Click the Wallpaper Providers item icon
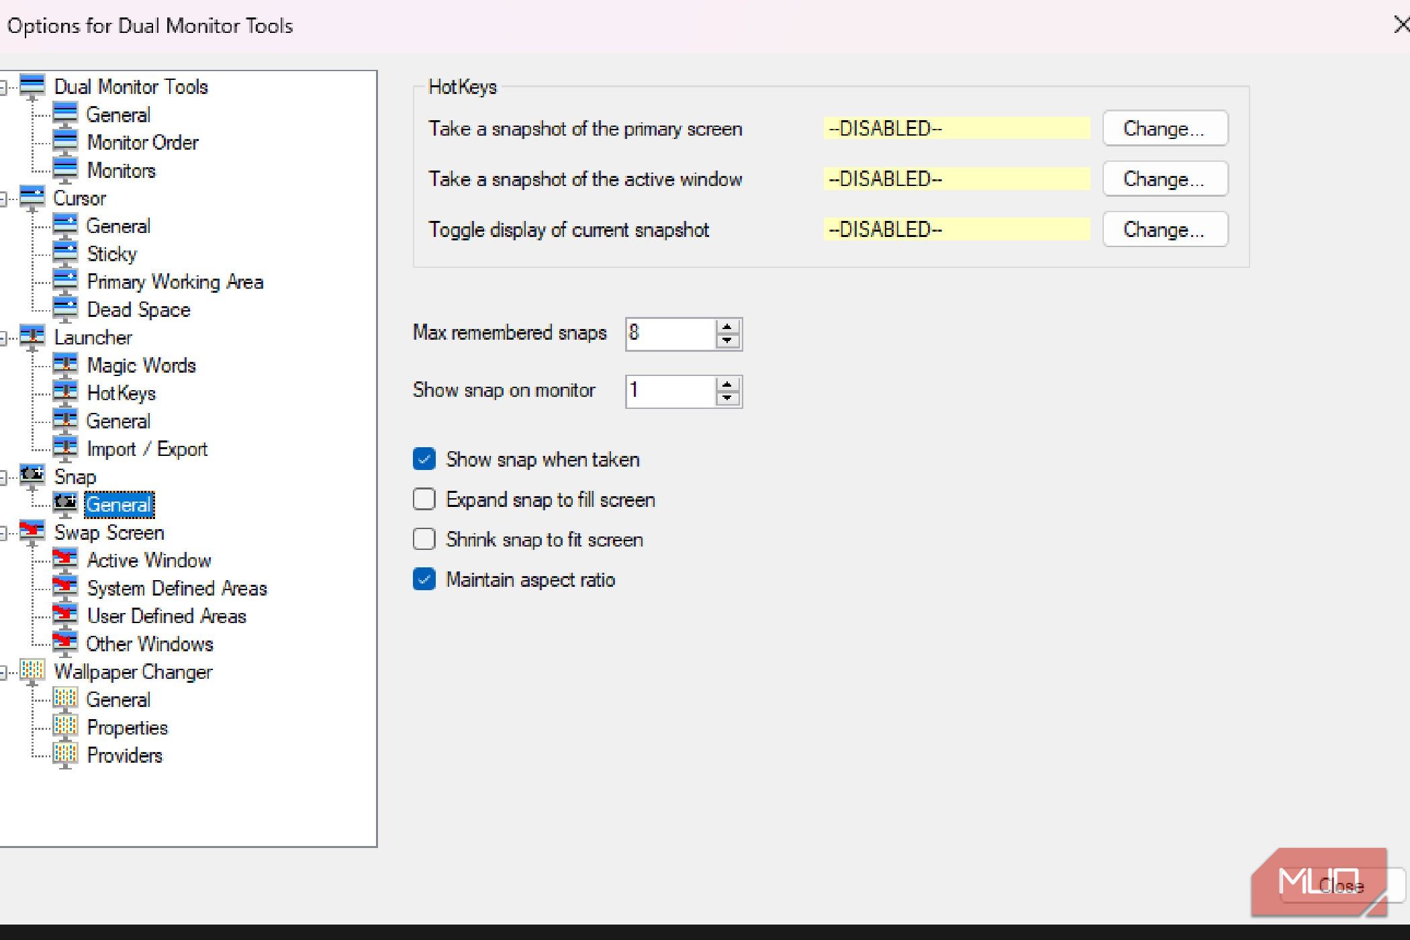 tap(65, 755)
